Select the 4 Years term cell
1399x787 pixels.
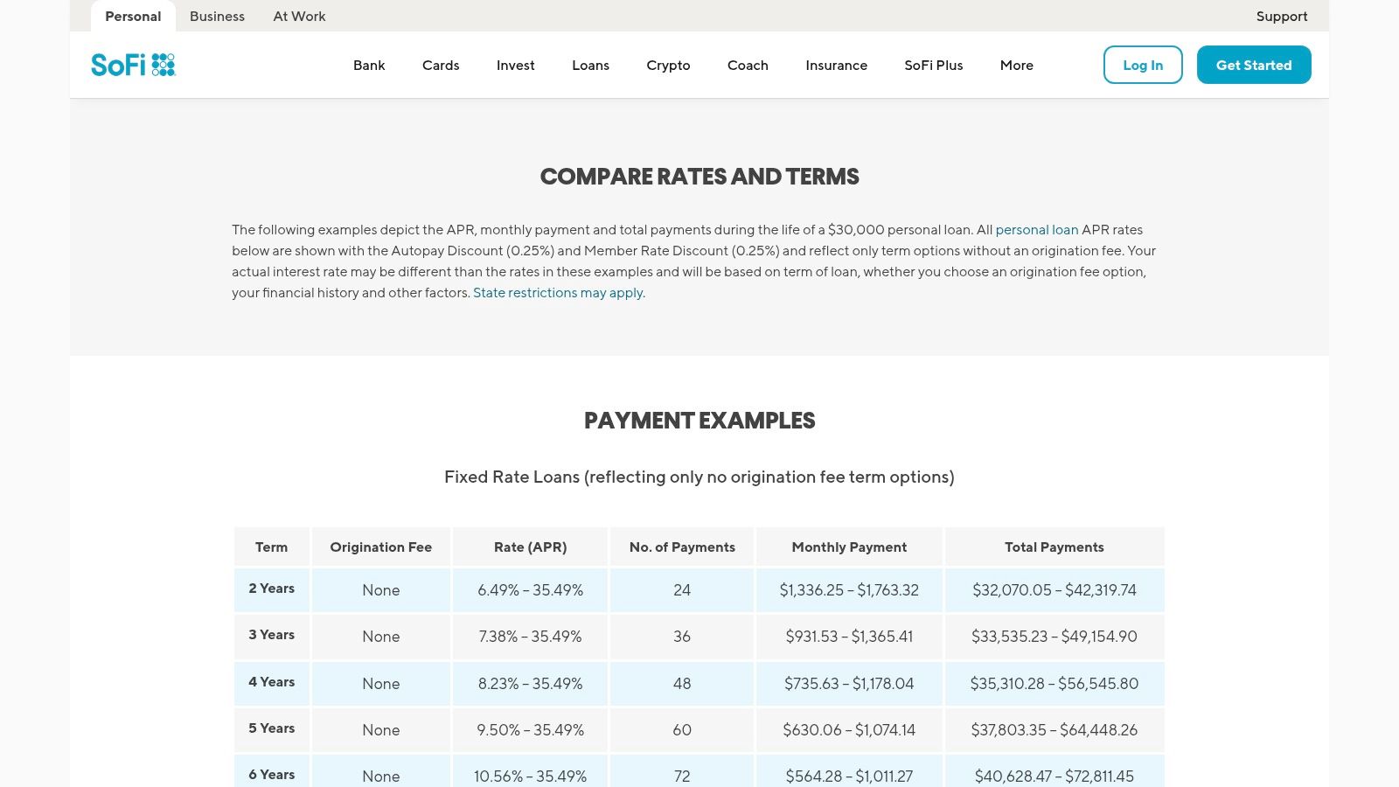(272, 683)
